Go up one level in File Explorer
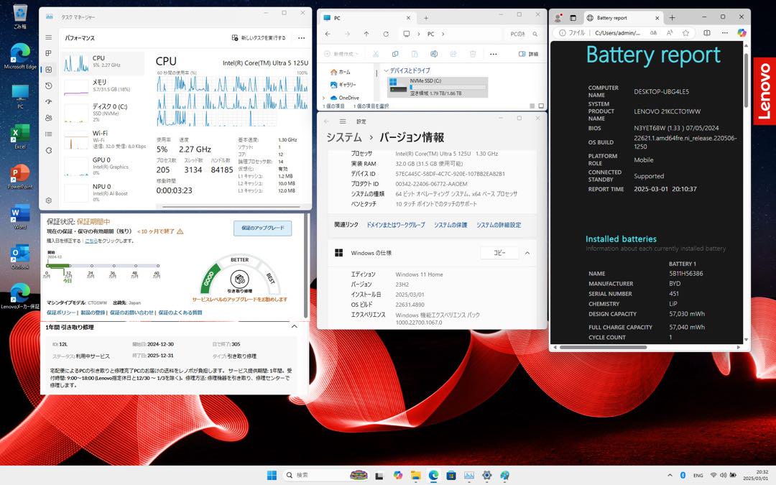Viewport: 776px width, 485px height. pos(366,34)
